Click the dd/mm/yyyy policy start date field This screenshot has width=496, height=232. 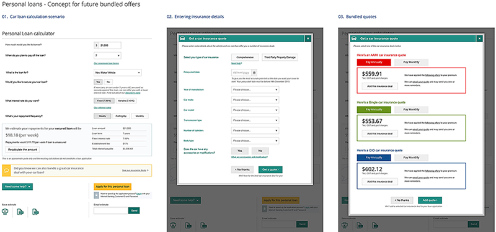click(x=242, y=72)
